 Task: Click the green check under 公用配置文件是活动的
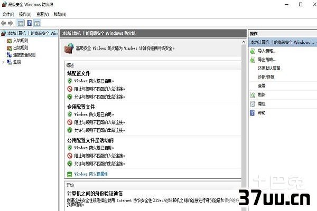click(x=70, y=164)
